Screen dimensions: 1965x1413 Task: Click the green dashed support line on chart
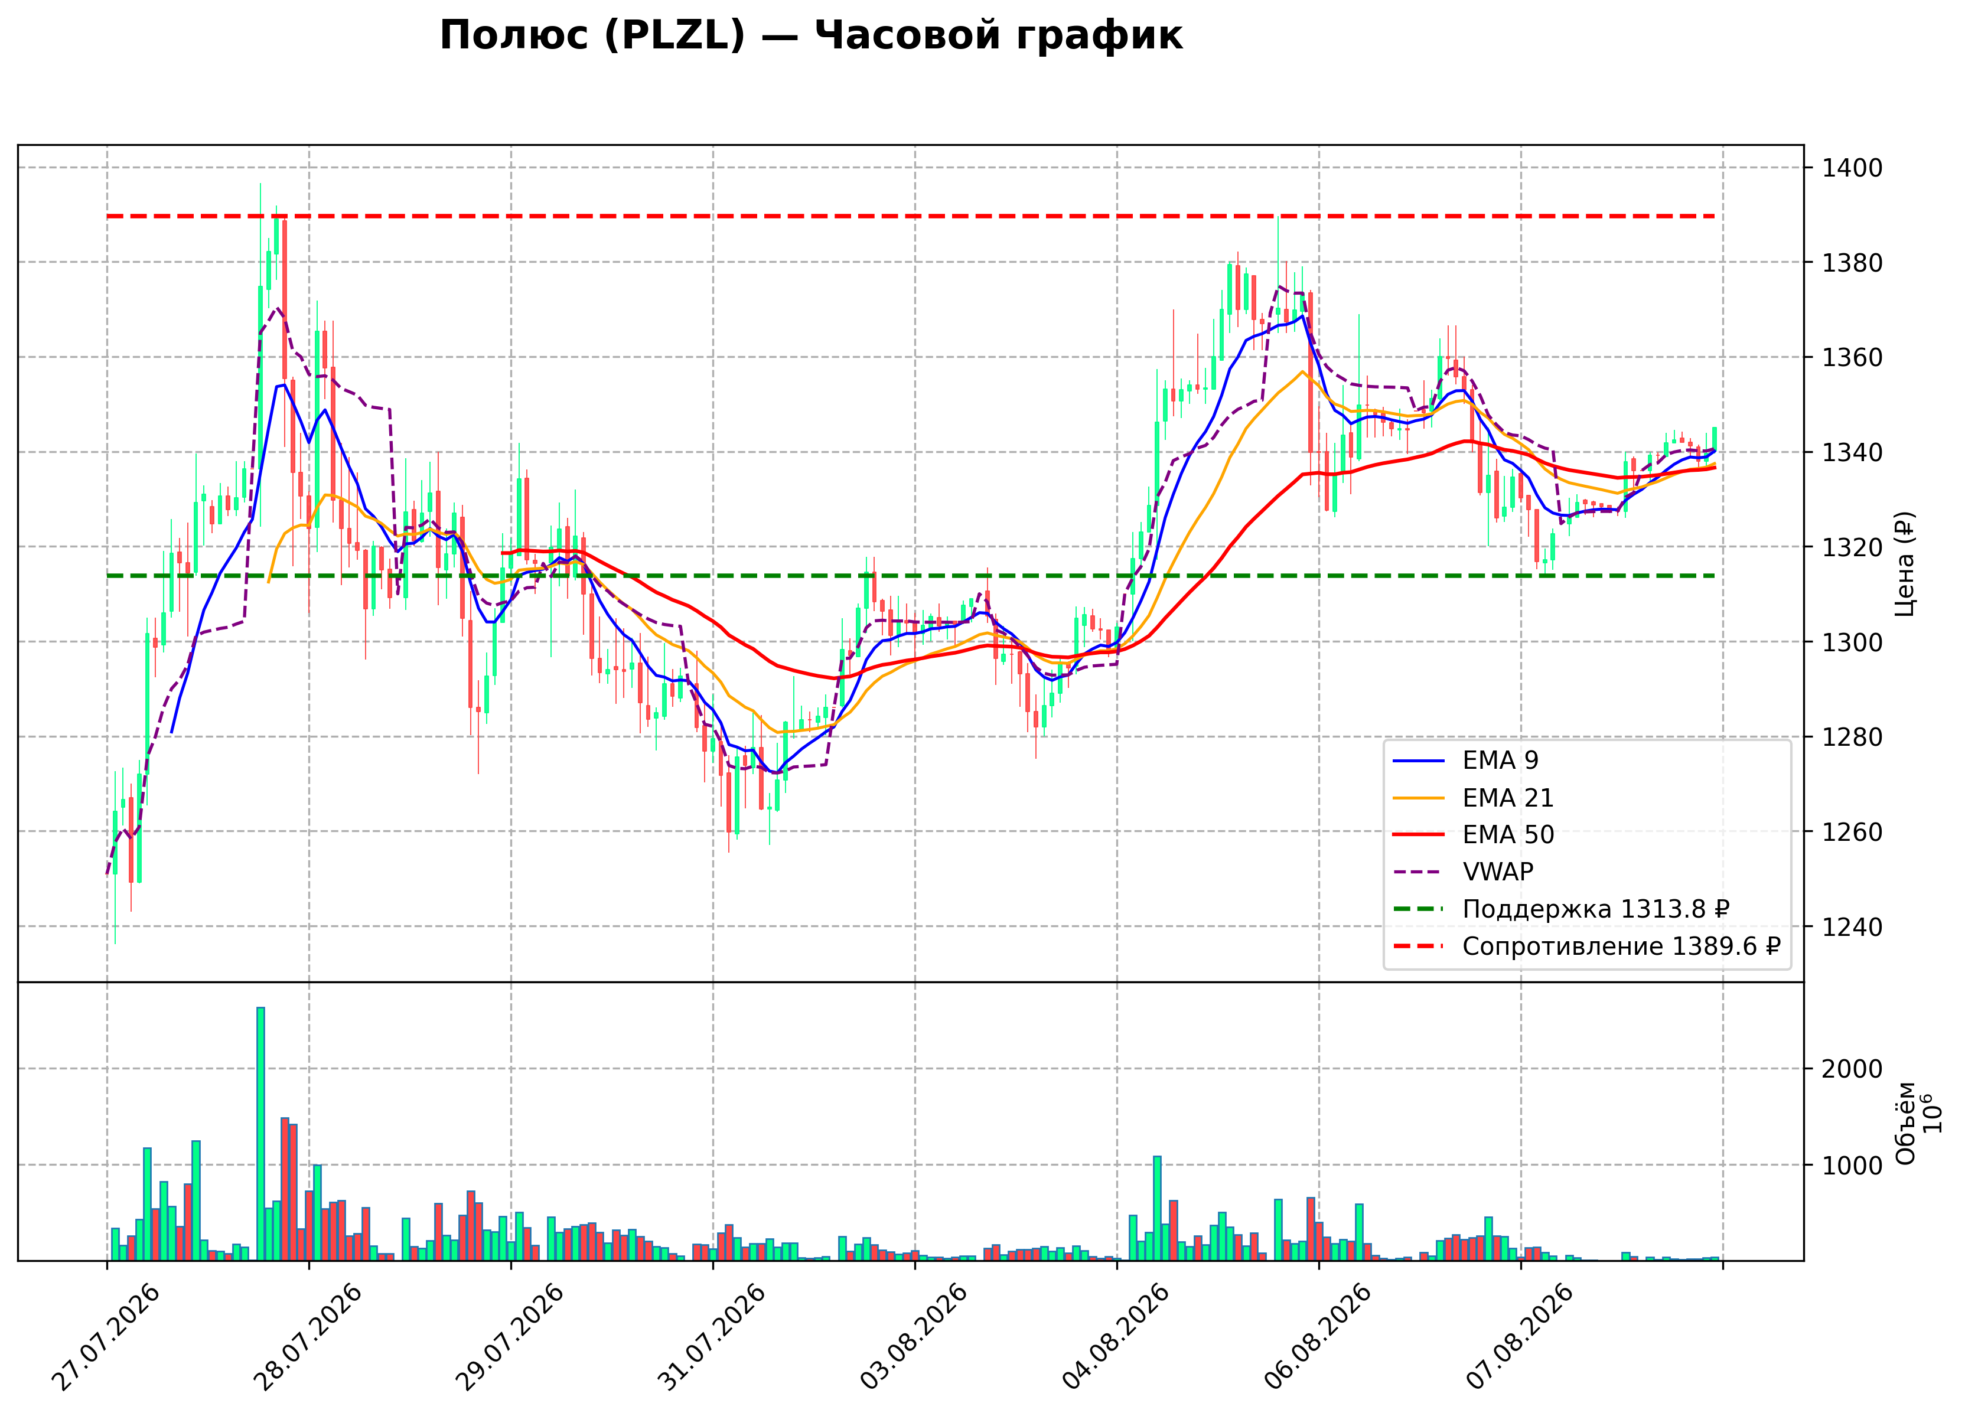[x=911, y=575]
